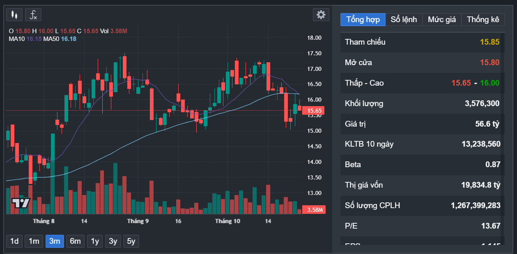The image size is (517, 254).
Task: Set chart range to 1d
Action: click(x=14, y=241)
